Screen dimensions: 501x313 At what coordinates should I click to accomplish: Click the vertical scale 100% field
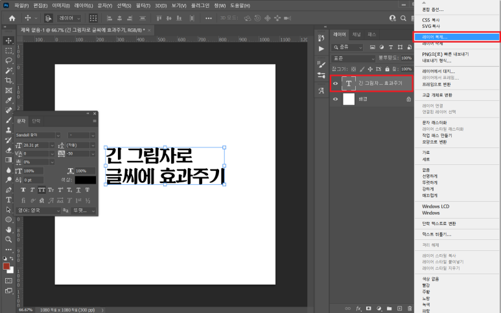tap(33, 171)
